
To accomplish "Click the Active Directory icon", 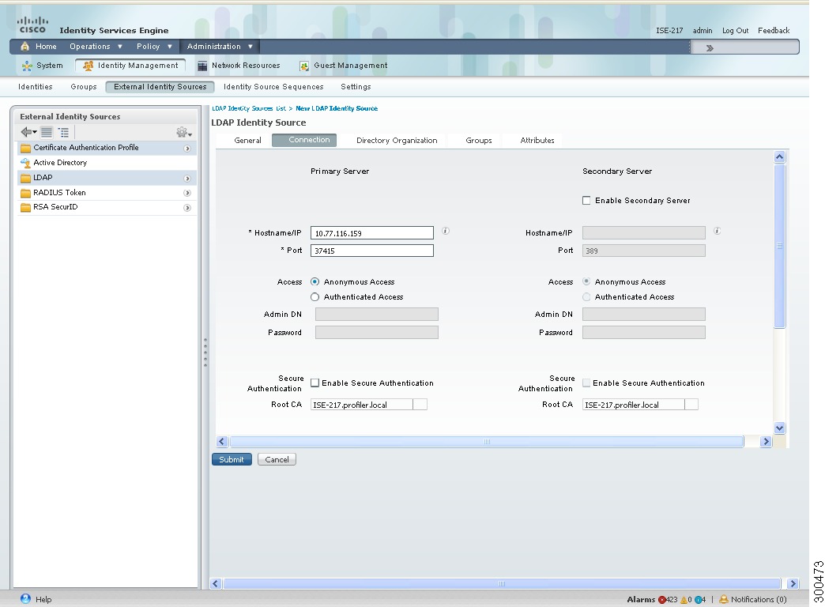I will pos(25,163).
